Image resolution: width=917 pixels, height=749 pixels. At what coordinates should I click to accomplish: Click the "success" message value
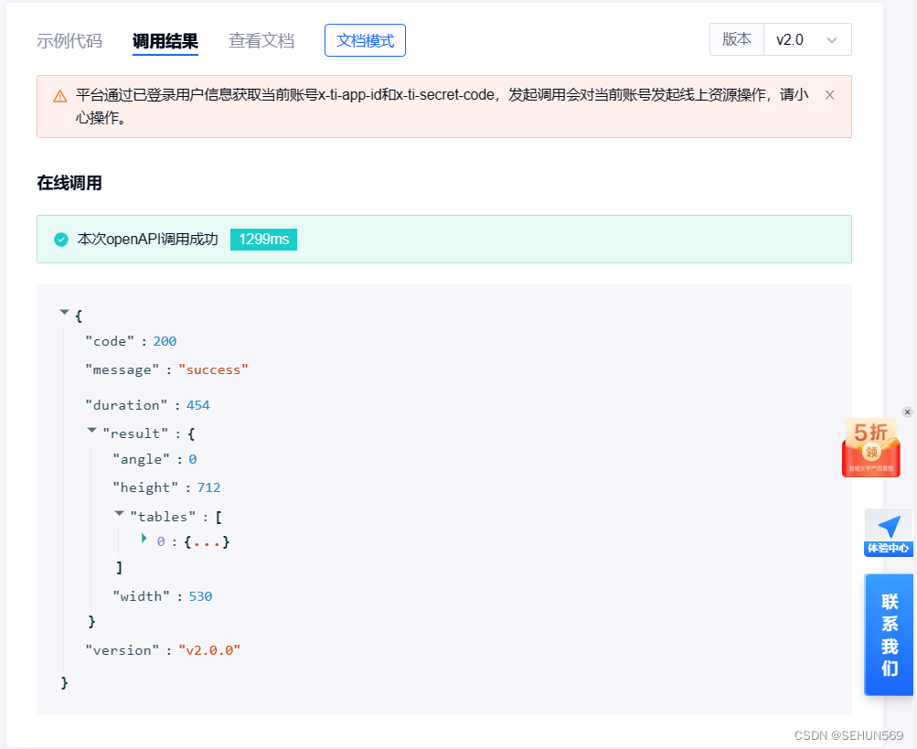[213, 369]
